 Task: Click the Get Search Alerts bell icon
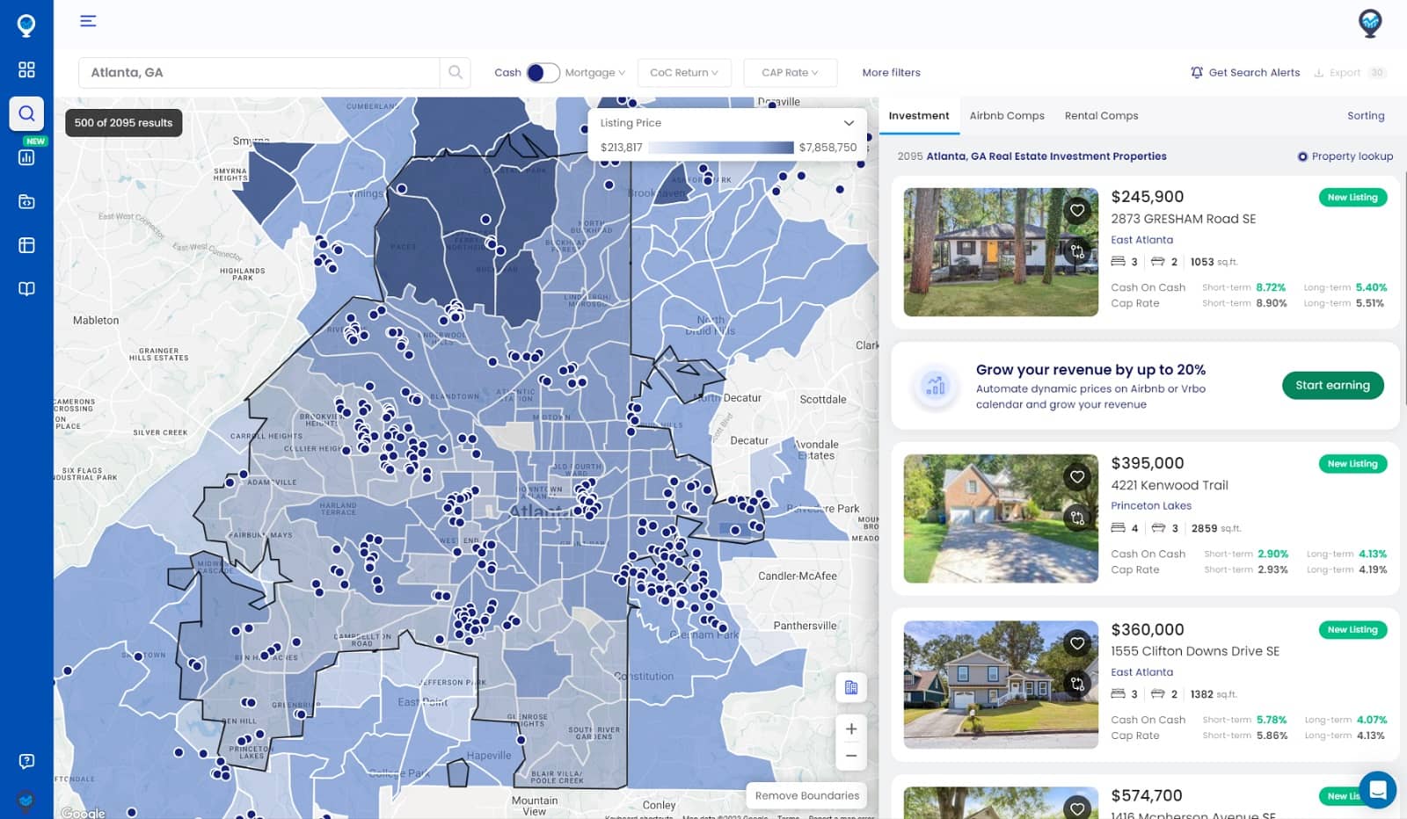(1197, 73)
